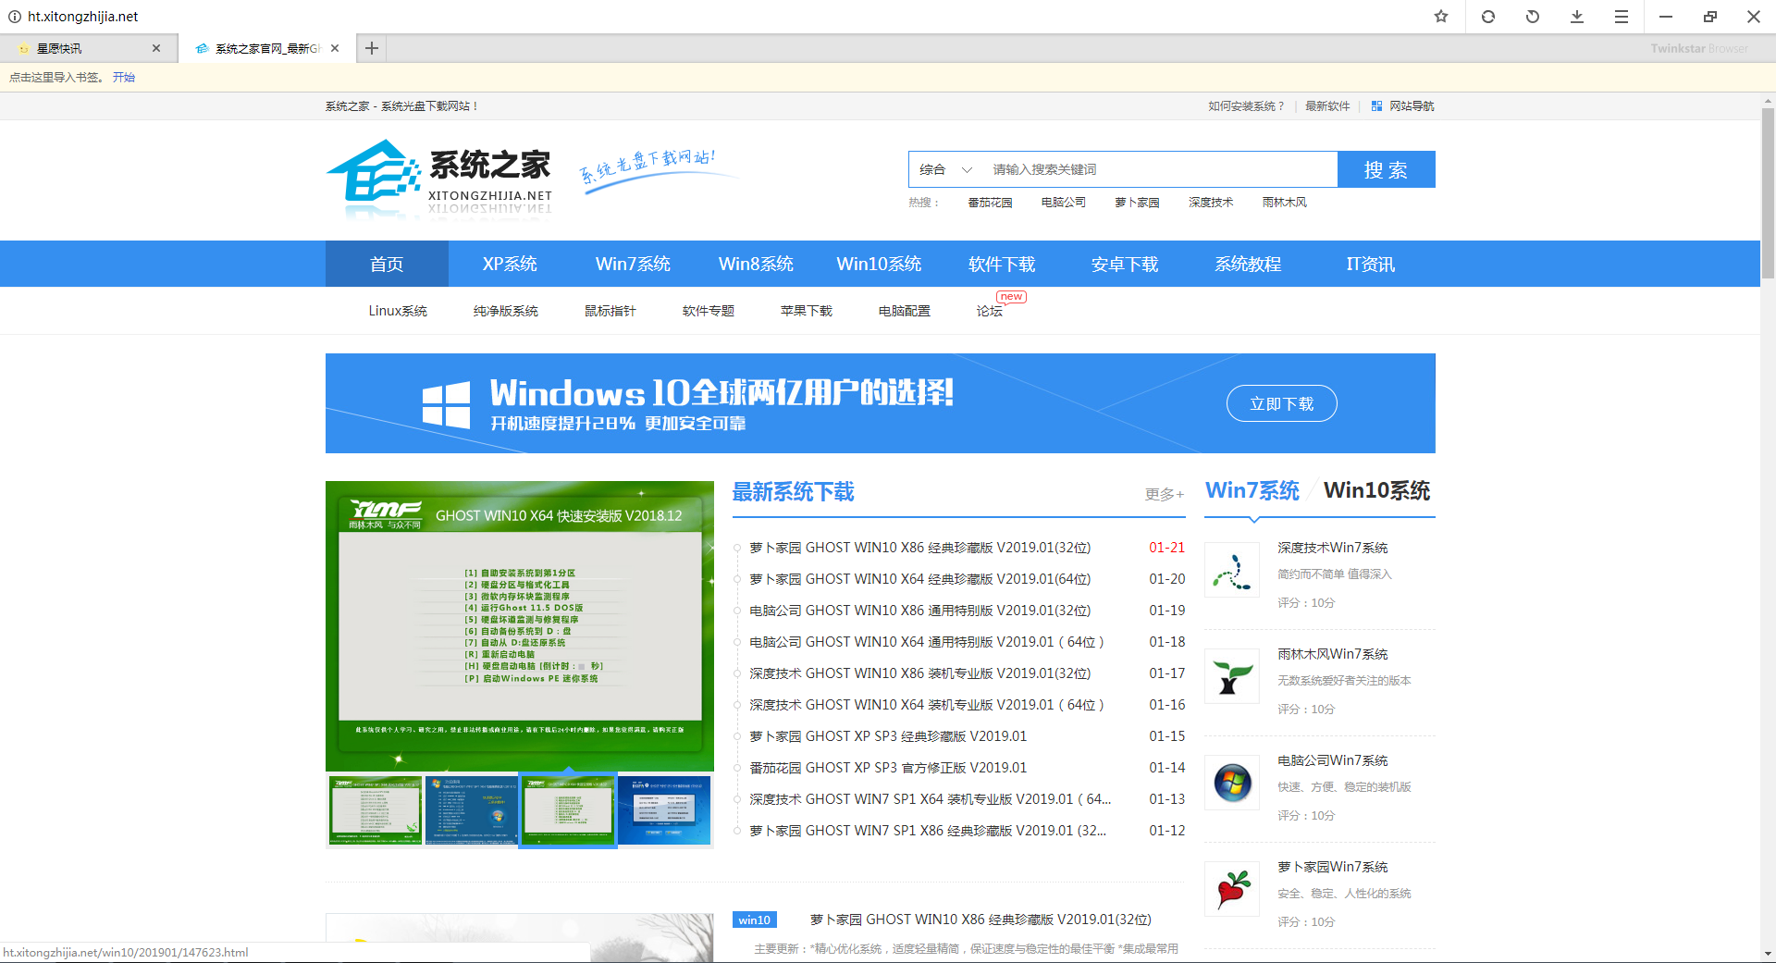This screenshot has width=1776, height=963.
Task: Click the 电脑配置 sub-navigation link
Action: (x=905, y=311)
